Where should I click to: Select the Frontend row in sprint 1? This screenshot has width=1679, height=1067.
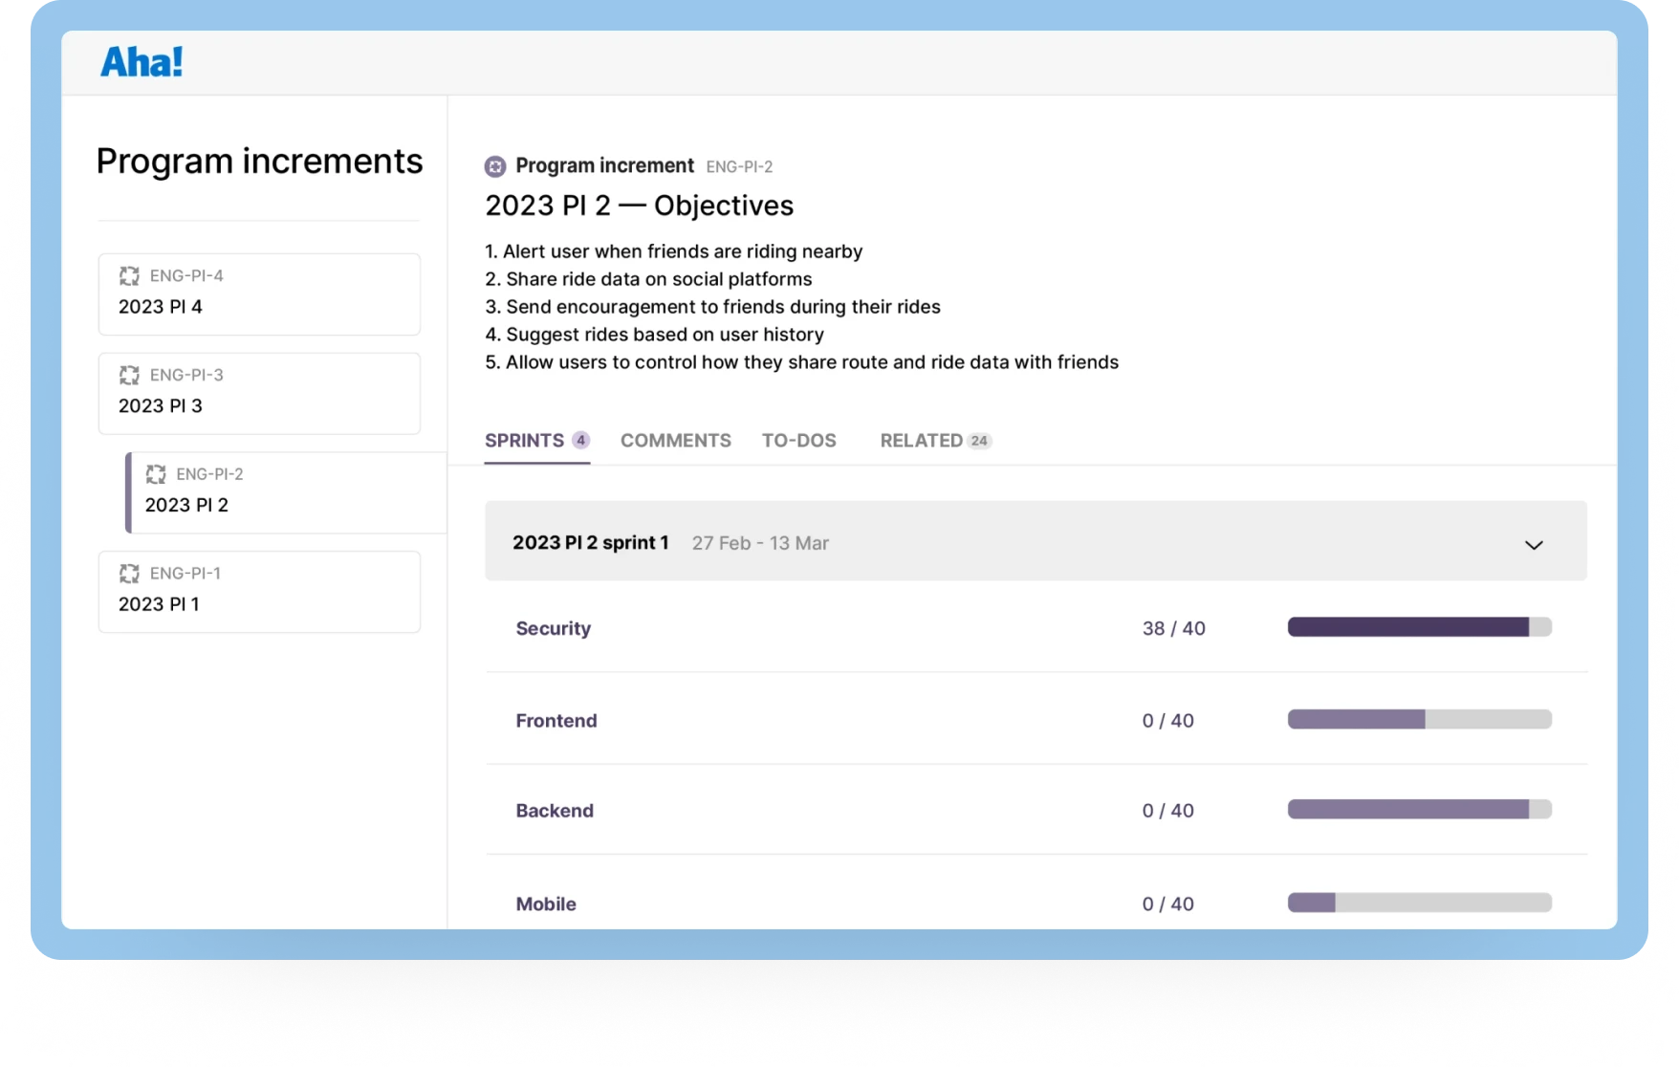tap(556, 720)
